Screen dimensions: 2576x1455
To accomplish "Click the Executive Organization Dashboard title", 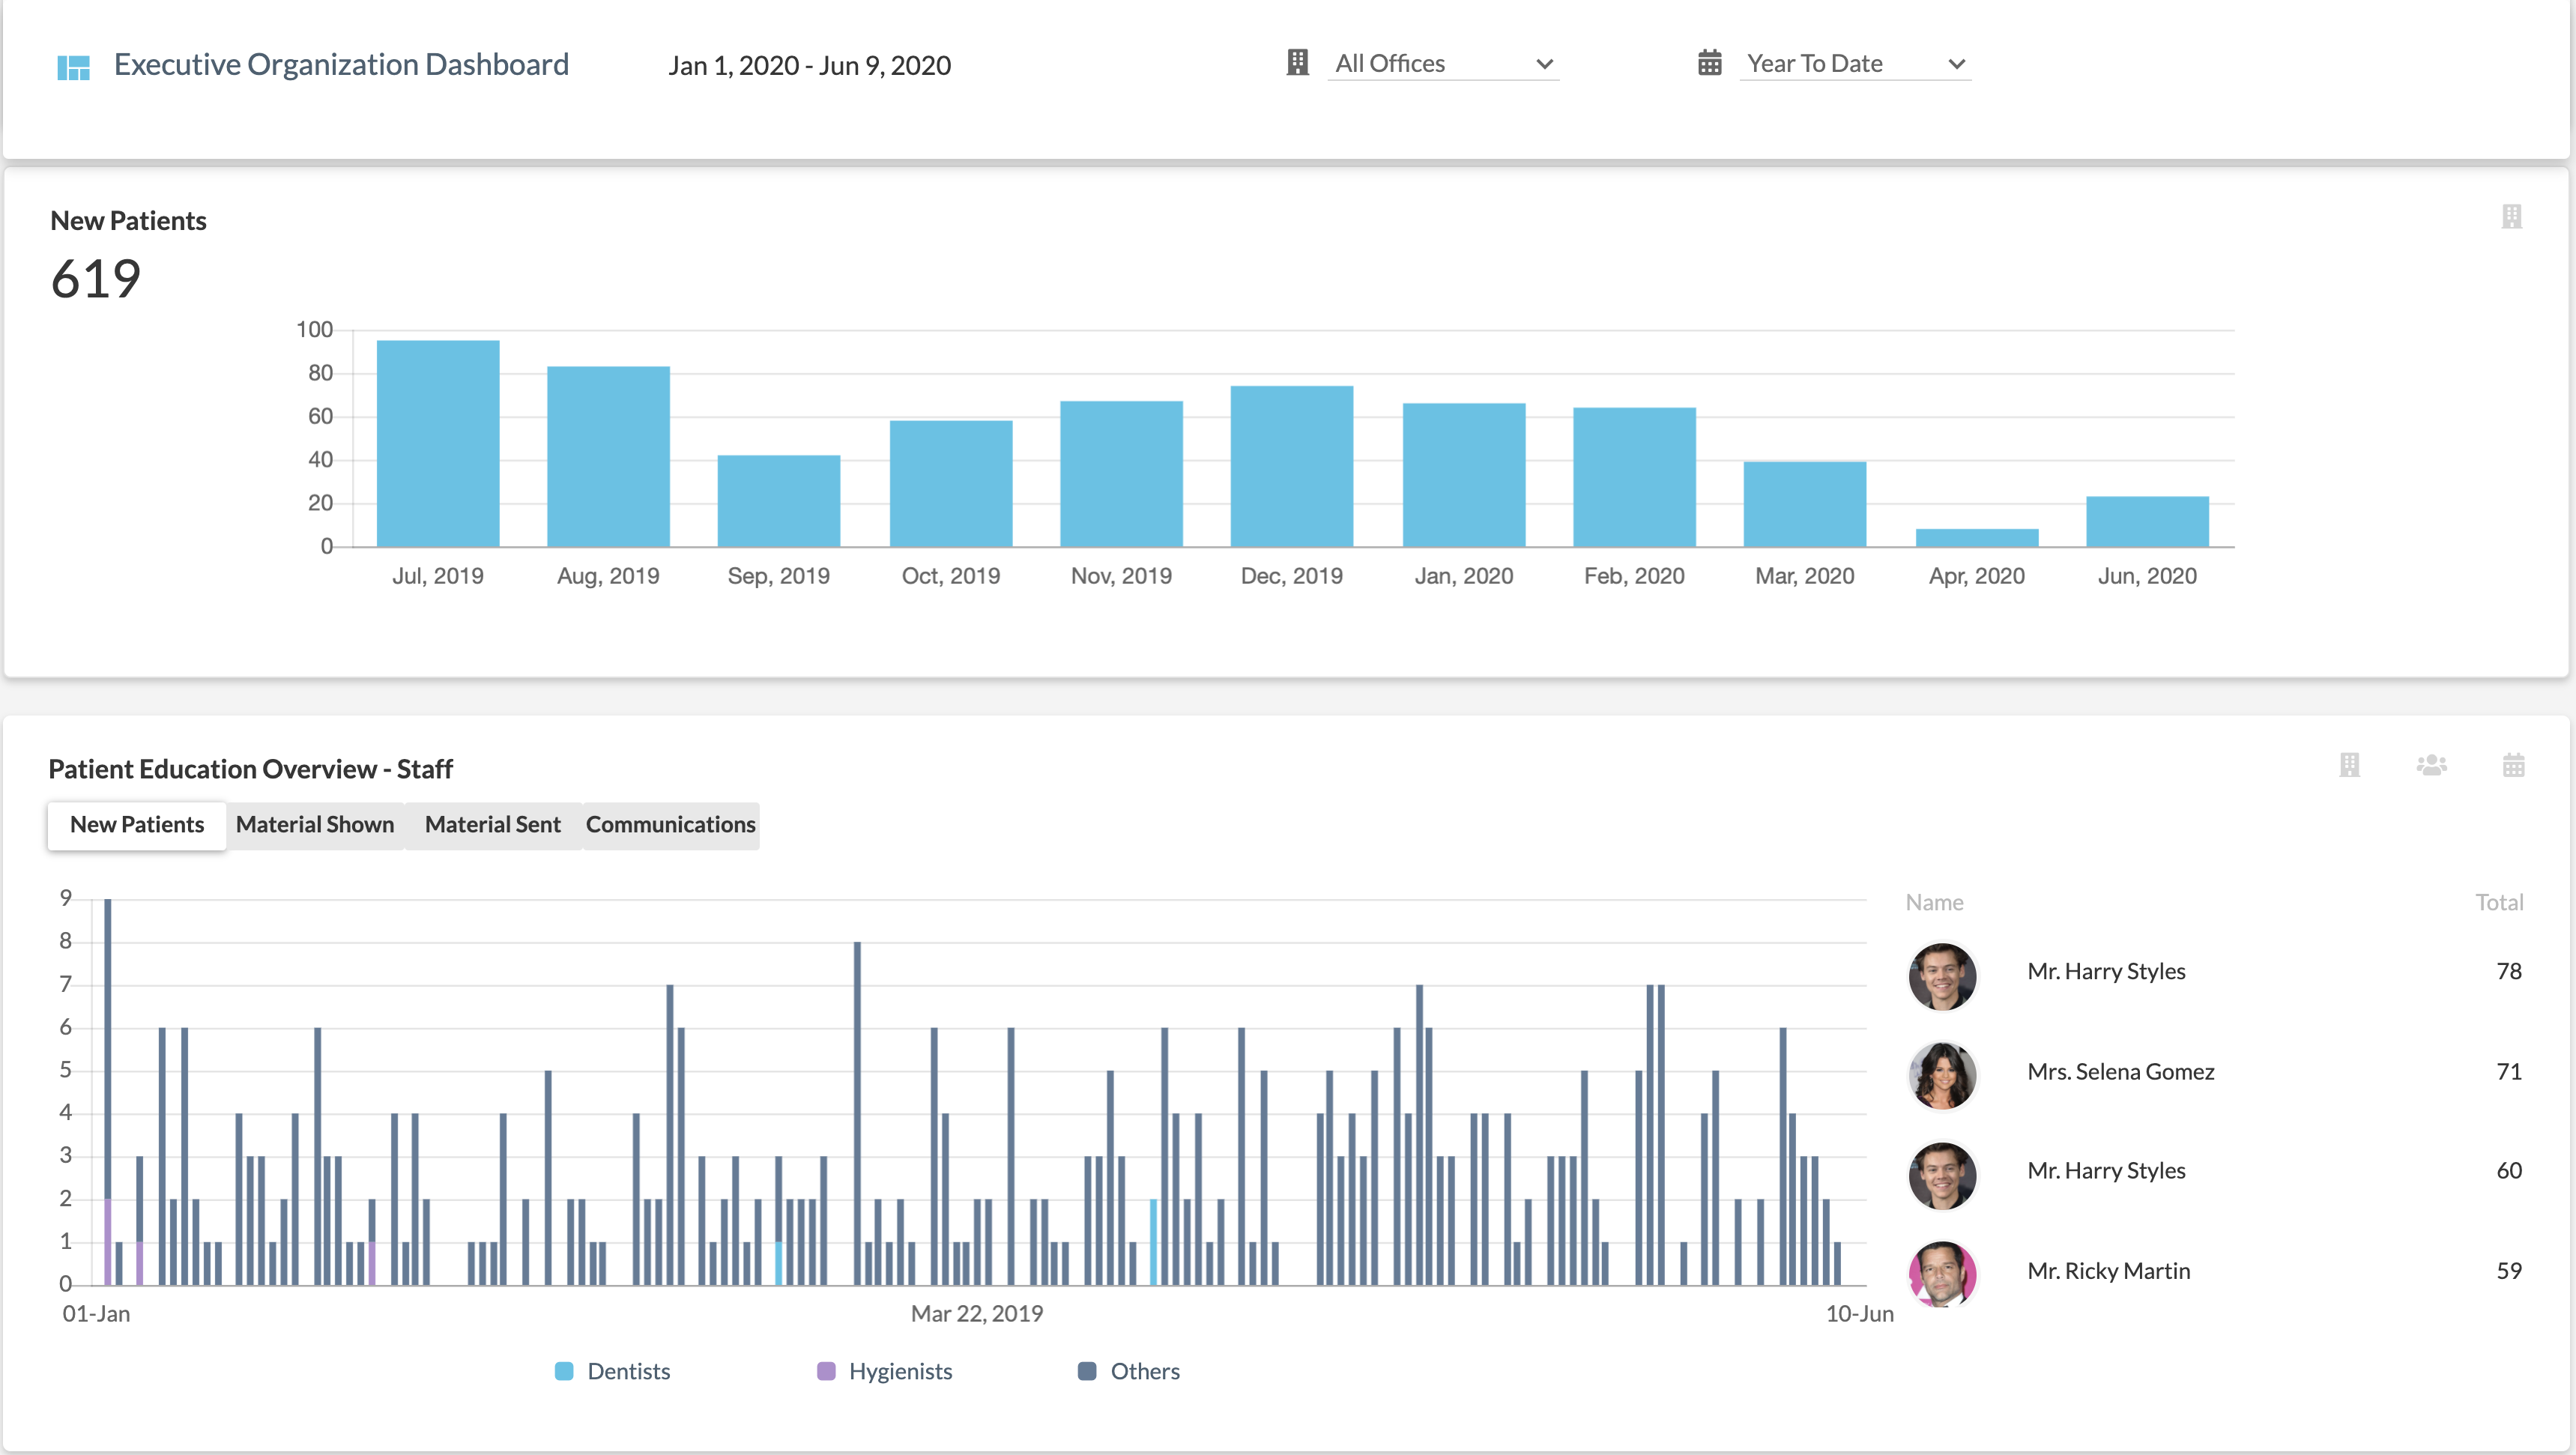I will pyautogui.click(x=341, y=65).
